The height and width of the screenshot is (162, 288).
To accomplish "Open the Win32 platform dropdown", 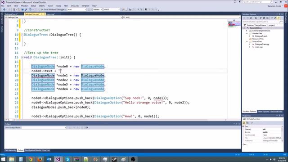I will pos(112,9).
